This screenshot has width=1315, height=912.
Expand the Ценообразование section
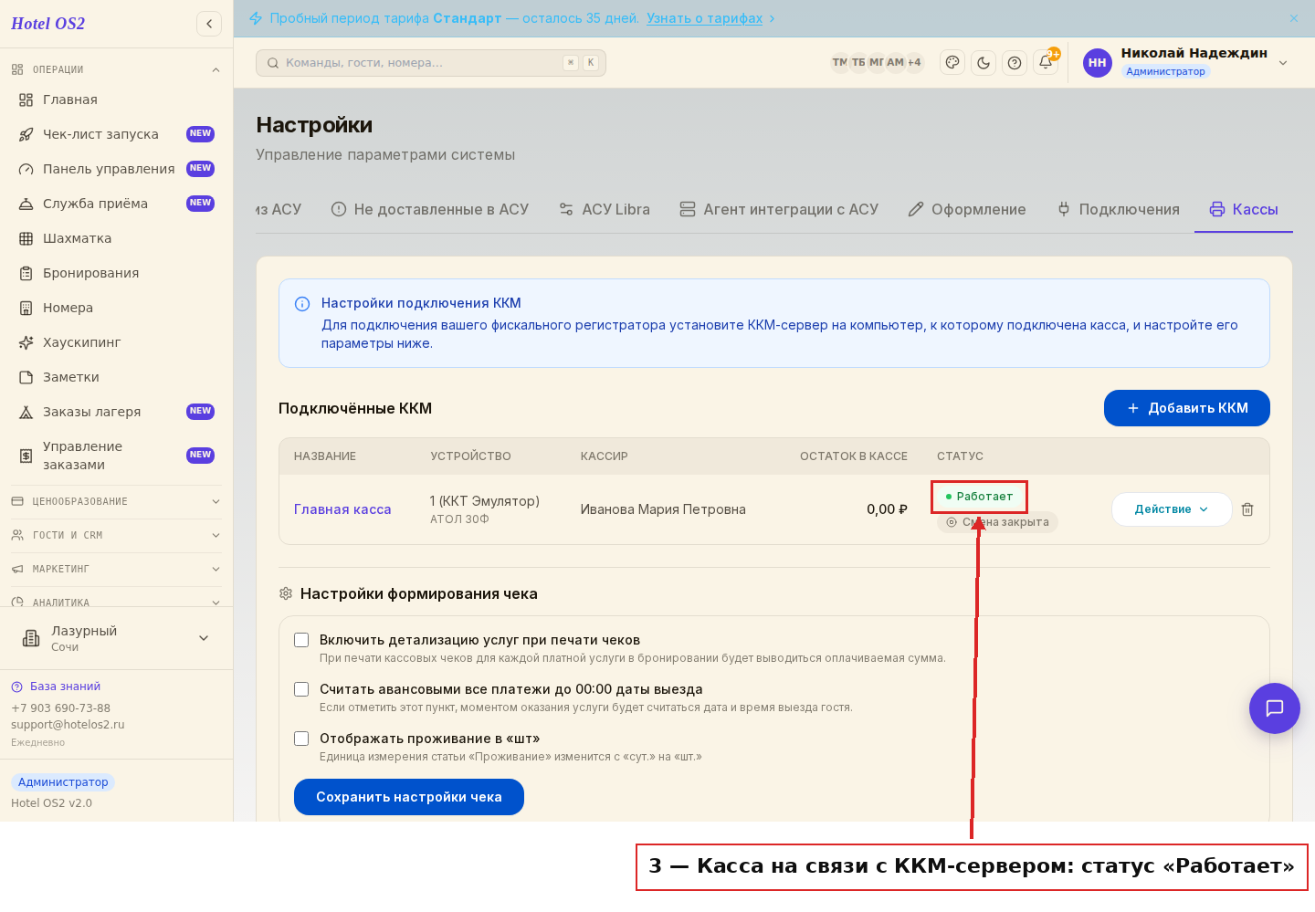click(117, 501)
